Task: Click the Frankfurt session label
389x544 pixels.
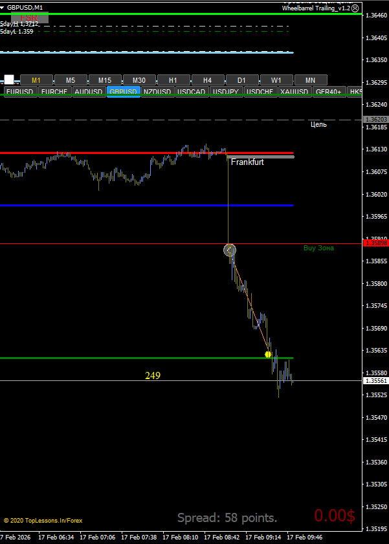Action: point(247,162)
